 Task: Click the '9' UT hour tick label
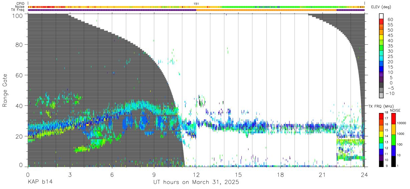point(154,174)
